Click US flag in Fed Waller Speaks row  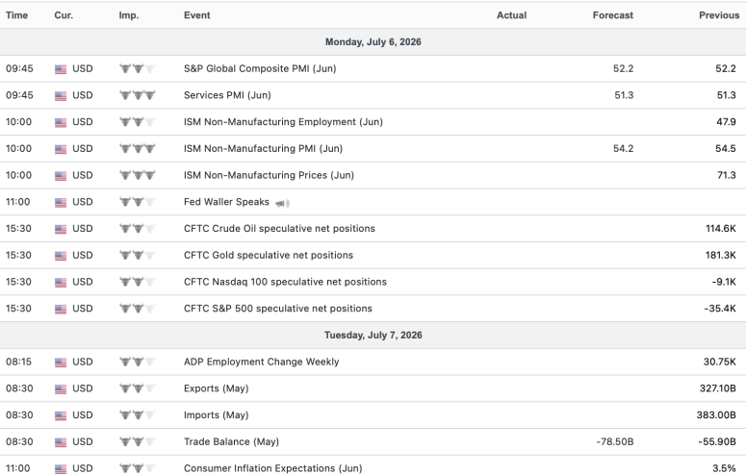click(61, 202)
